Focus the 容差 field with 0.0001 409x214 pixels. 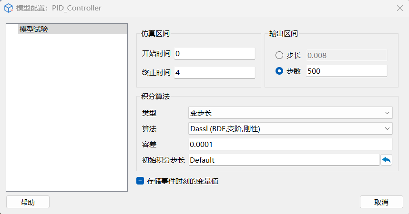(290, 145)
